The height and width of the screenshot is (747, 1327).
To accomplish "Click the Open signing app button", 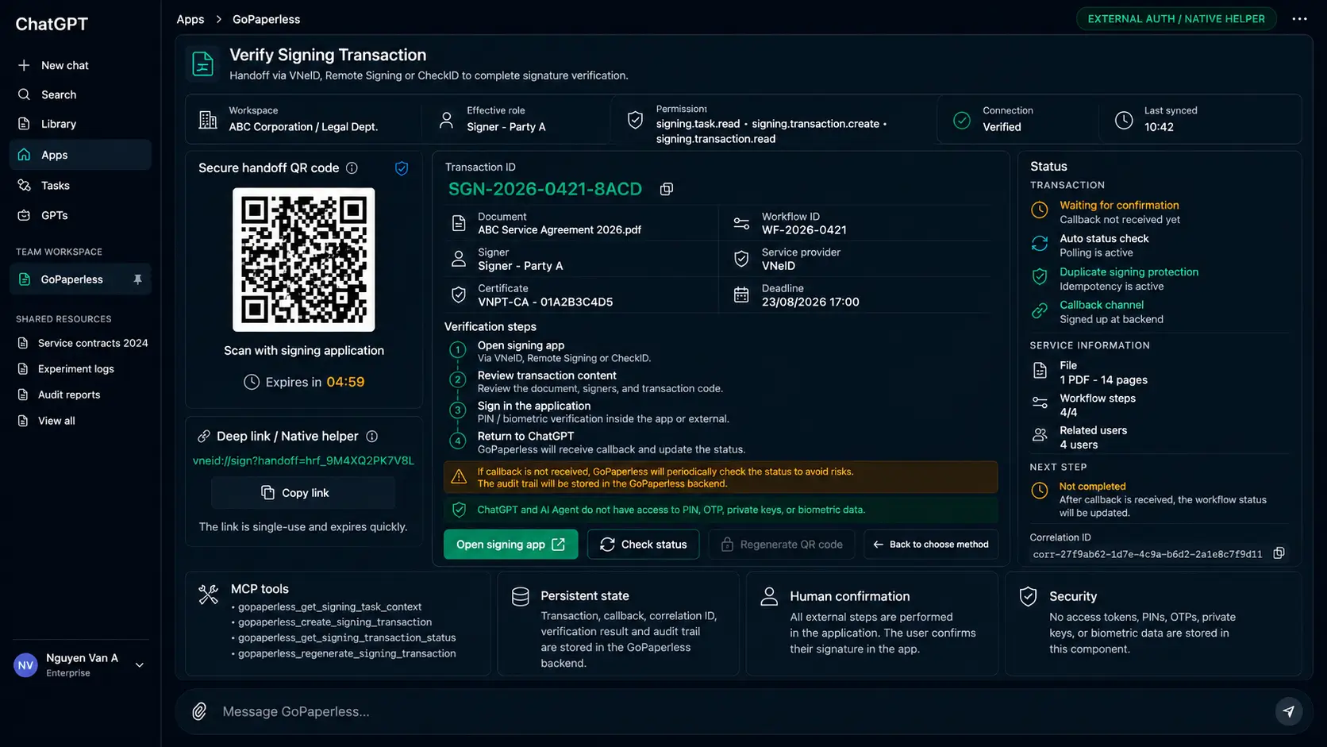I will click(x=510, y=545).
